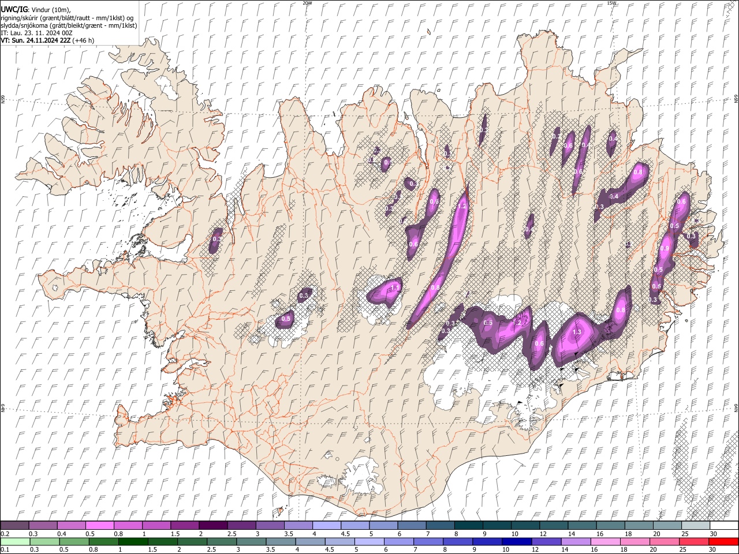Click the deep navy 10 mm rain-scale swatch

(x=516, y=542)
